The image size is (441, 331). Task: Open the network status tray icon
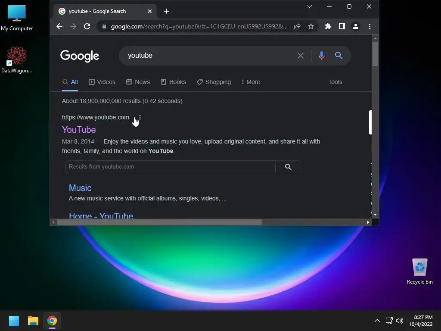point(389,321)
